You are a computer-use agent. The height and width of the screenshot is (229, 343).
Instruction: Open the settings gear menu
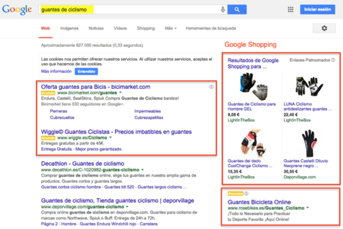[x=324, y=28]
